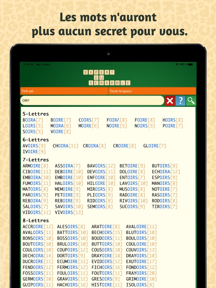Open the 'Finit par' search mode dropdown
The height and width of the screenshot is (288, 216).
click(64, 91)
